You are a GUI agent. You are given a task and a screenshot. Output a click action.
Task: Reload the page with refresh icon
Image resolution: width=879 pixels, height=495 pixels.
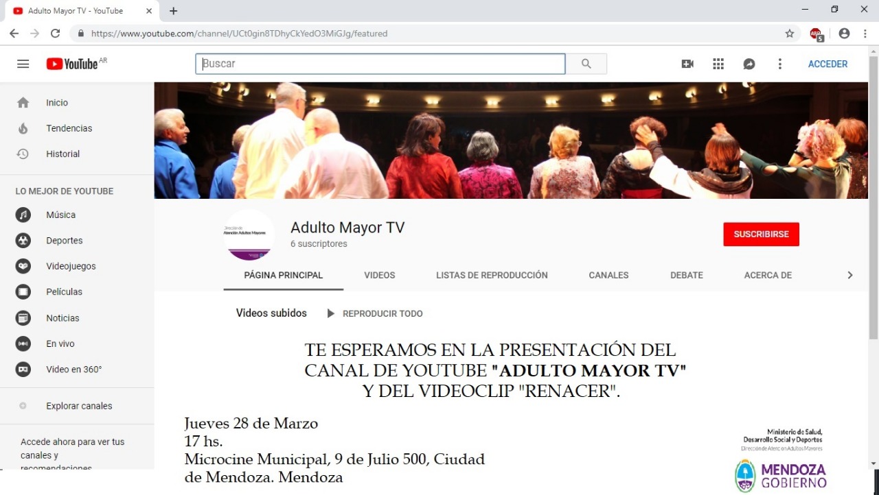(56, 33)
